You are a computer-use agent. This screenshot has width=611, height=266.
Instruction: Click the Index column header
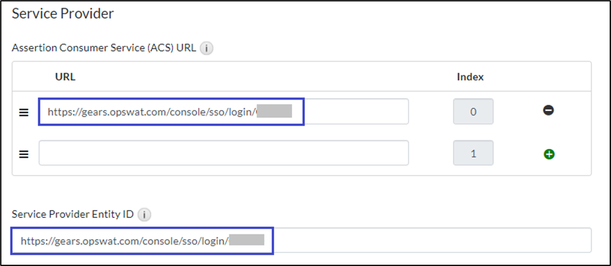(x=471, y=77)
